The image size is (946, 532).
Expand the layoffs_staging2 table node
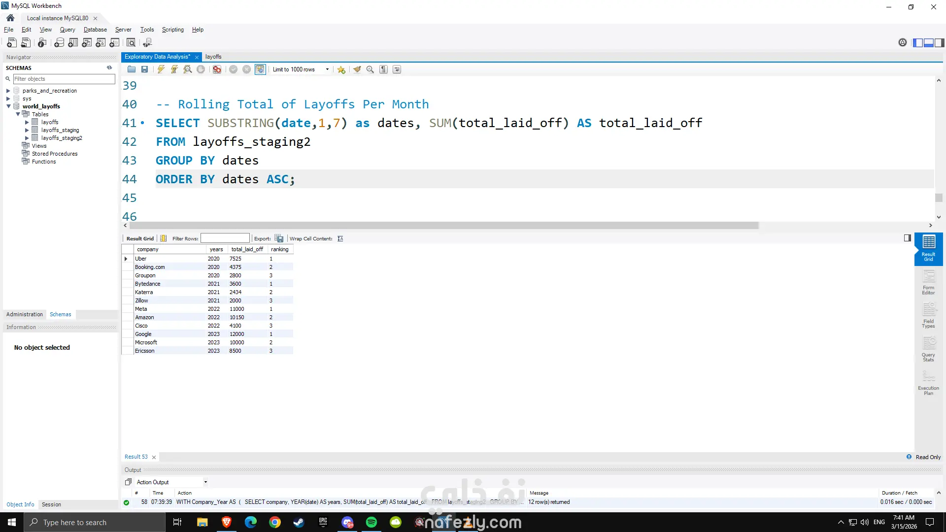[27, 138]
